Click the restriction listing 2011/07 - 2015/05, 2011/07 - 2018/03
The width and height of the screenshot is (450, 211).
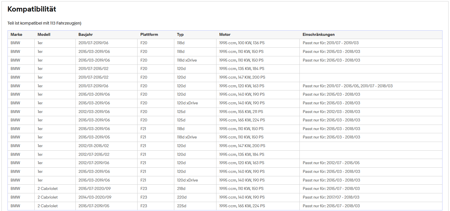tap(348, 86)
